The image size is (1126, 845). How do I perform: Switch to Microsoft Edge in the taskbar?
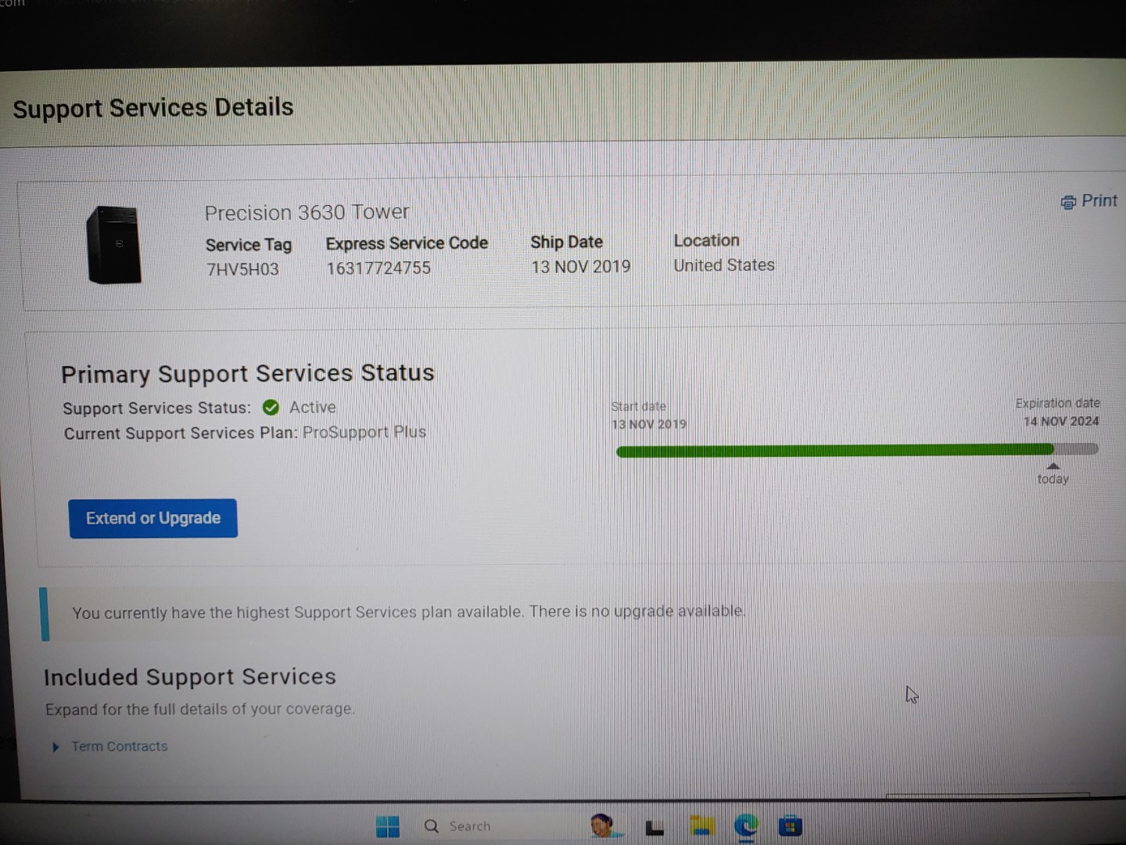[746, 826]
